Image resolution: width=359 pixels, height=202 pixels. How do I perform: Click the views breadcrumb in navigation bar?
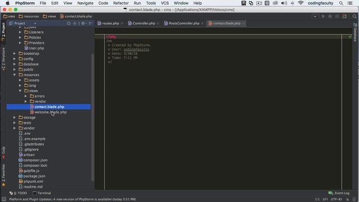49,16
